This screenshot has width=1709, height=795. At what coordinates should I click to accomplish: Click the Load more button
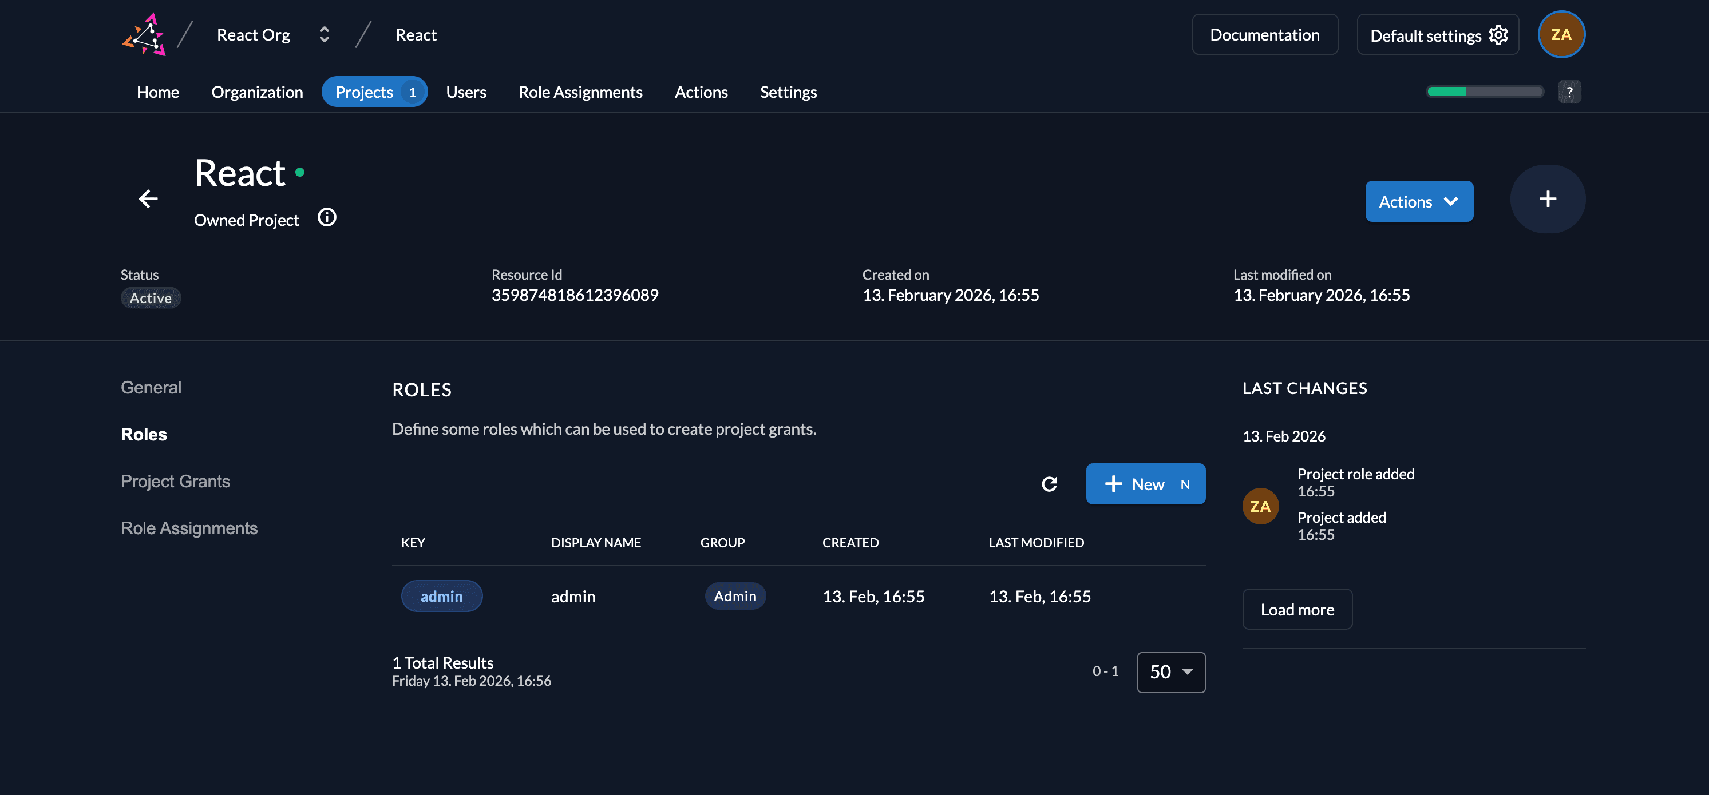pyautogui.click(x=1296, y=609)
